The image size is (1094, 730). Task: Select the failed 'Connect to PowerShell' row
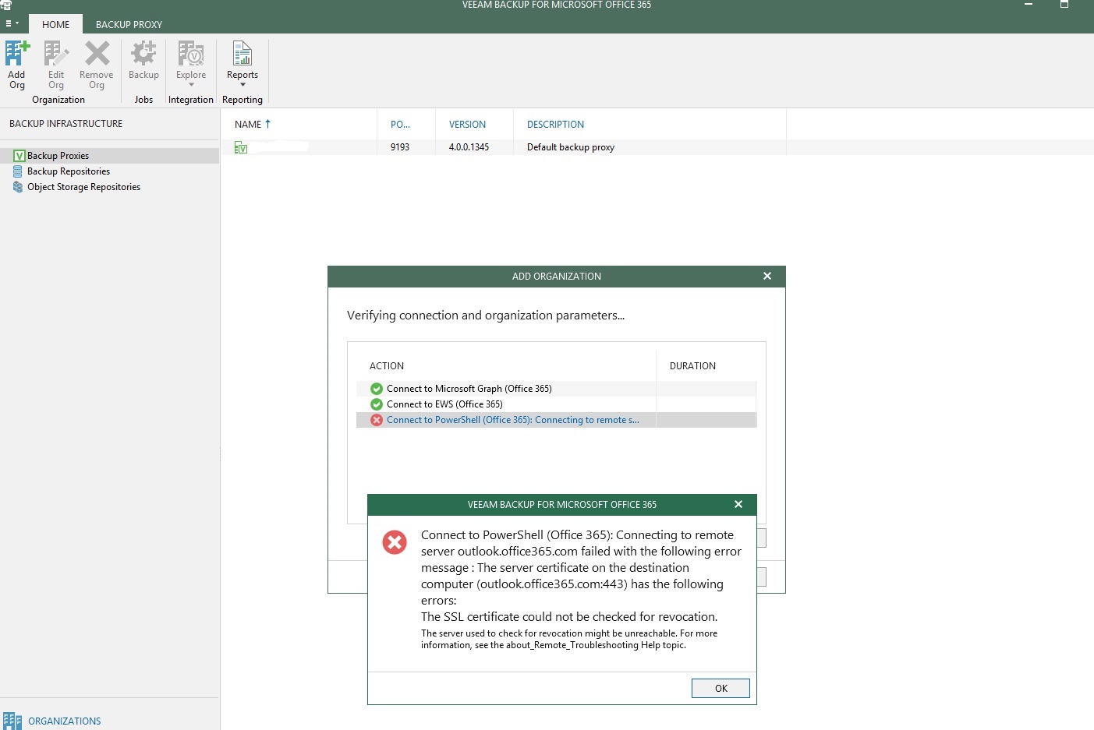[556, 420]
